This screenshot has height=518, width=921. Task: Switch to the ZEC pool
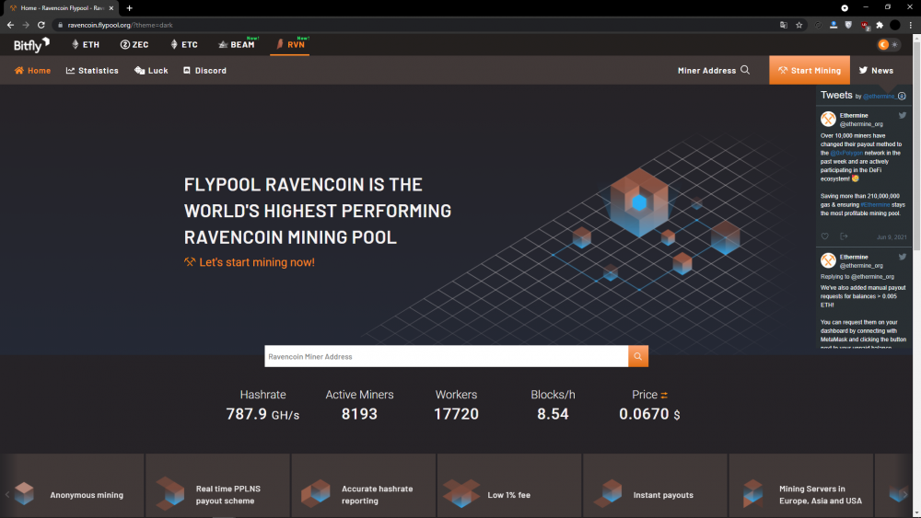(134, 44)
